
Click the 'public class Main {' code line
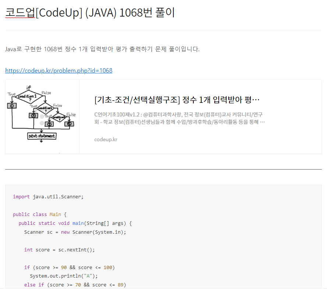pyautogui.click(x=40, y=215)
